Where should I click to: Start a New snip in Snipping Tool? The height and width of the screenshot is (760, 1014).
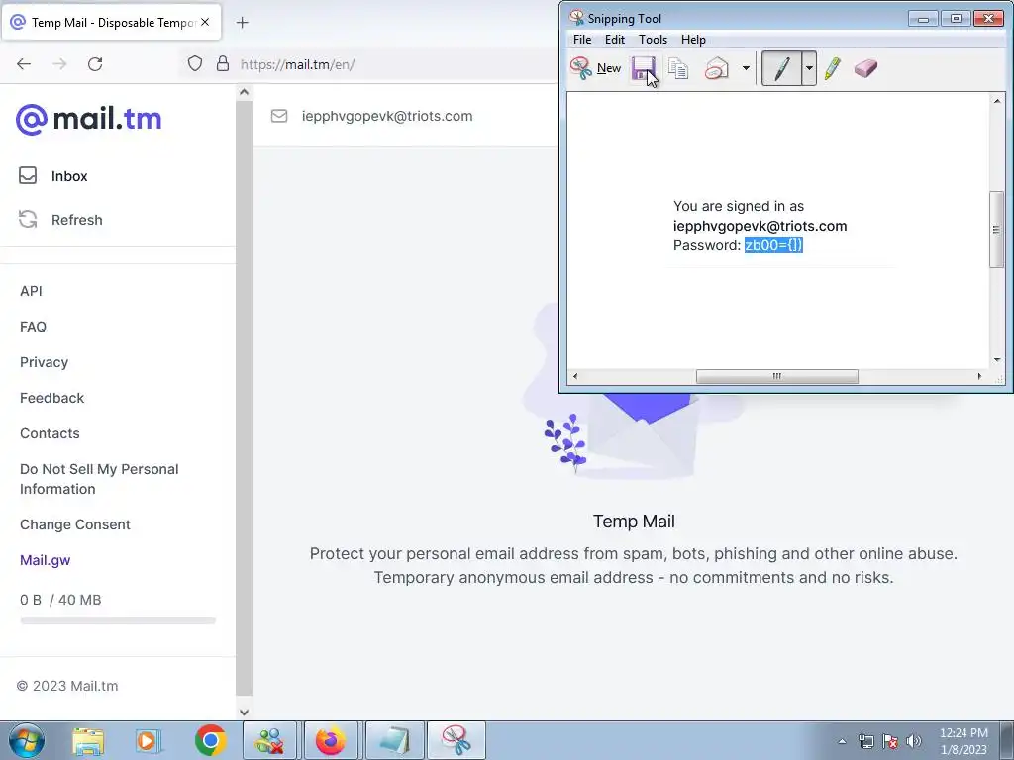tap(595, 68)
